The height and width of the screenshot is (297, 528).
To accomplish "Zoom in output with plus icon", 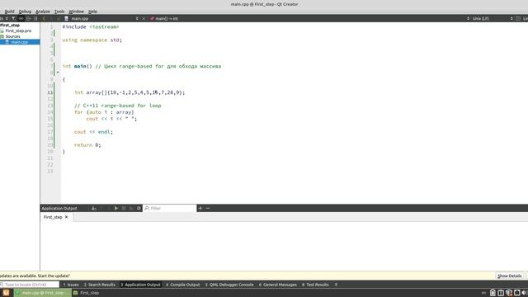I will click(200, 209).
